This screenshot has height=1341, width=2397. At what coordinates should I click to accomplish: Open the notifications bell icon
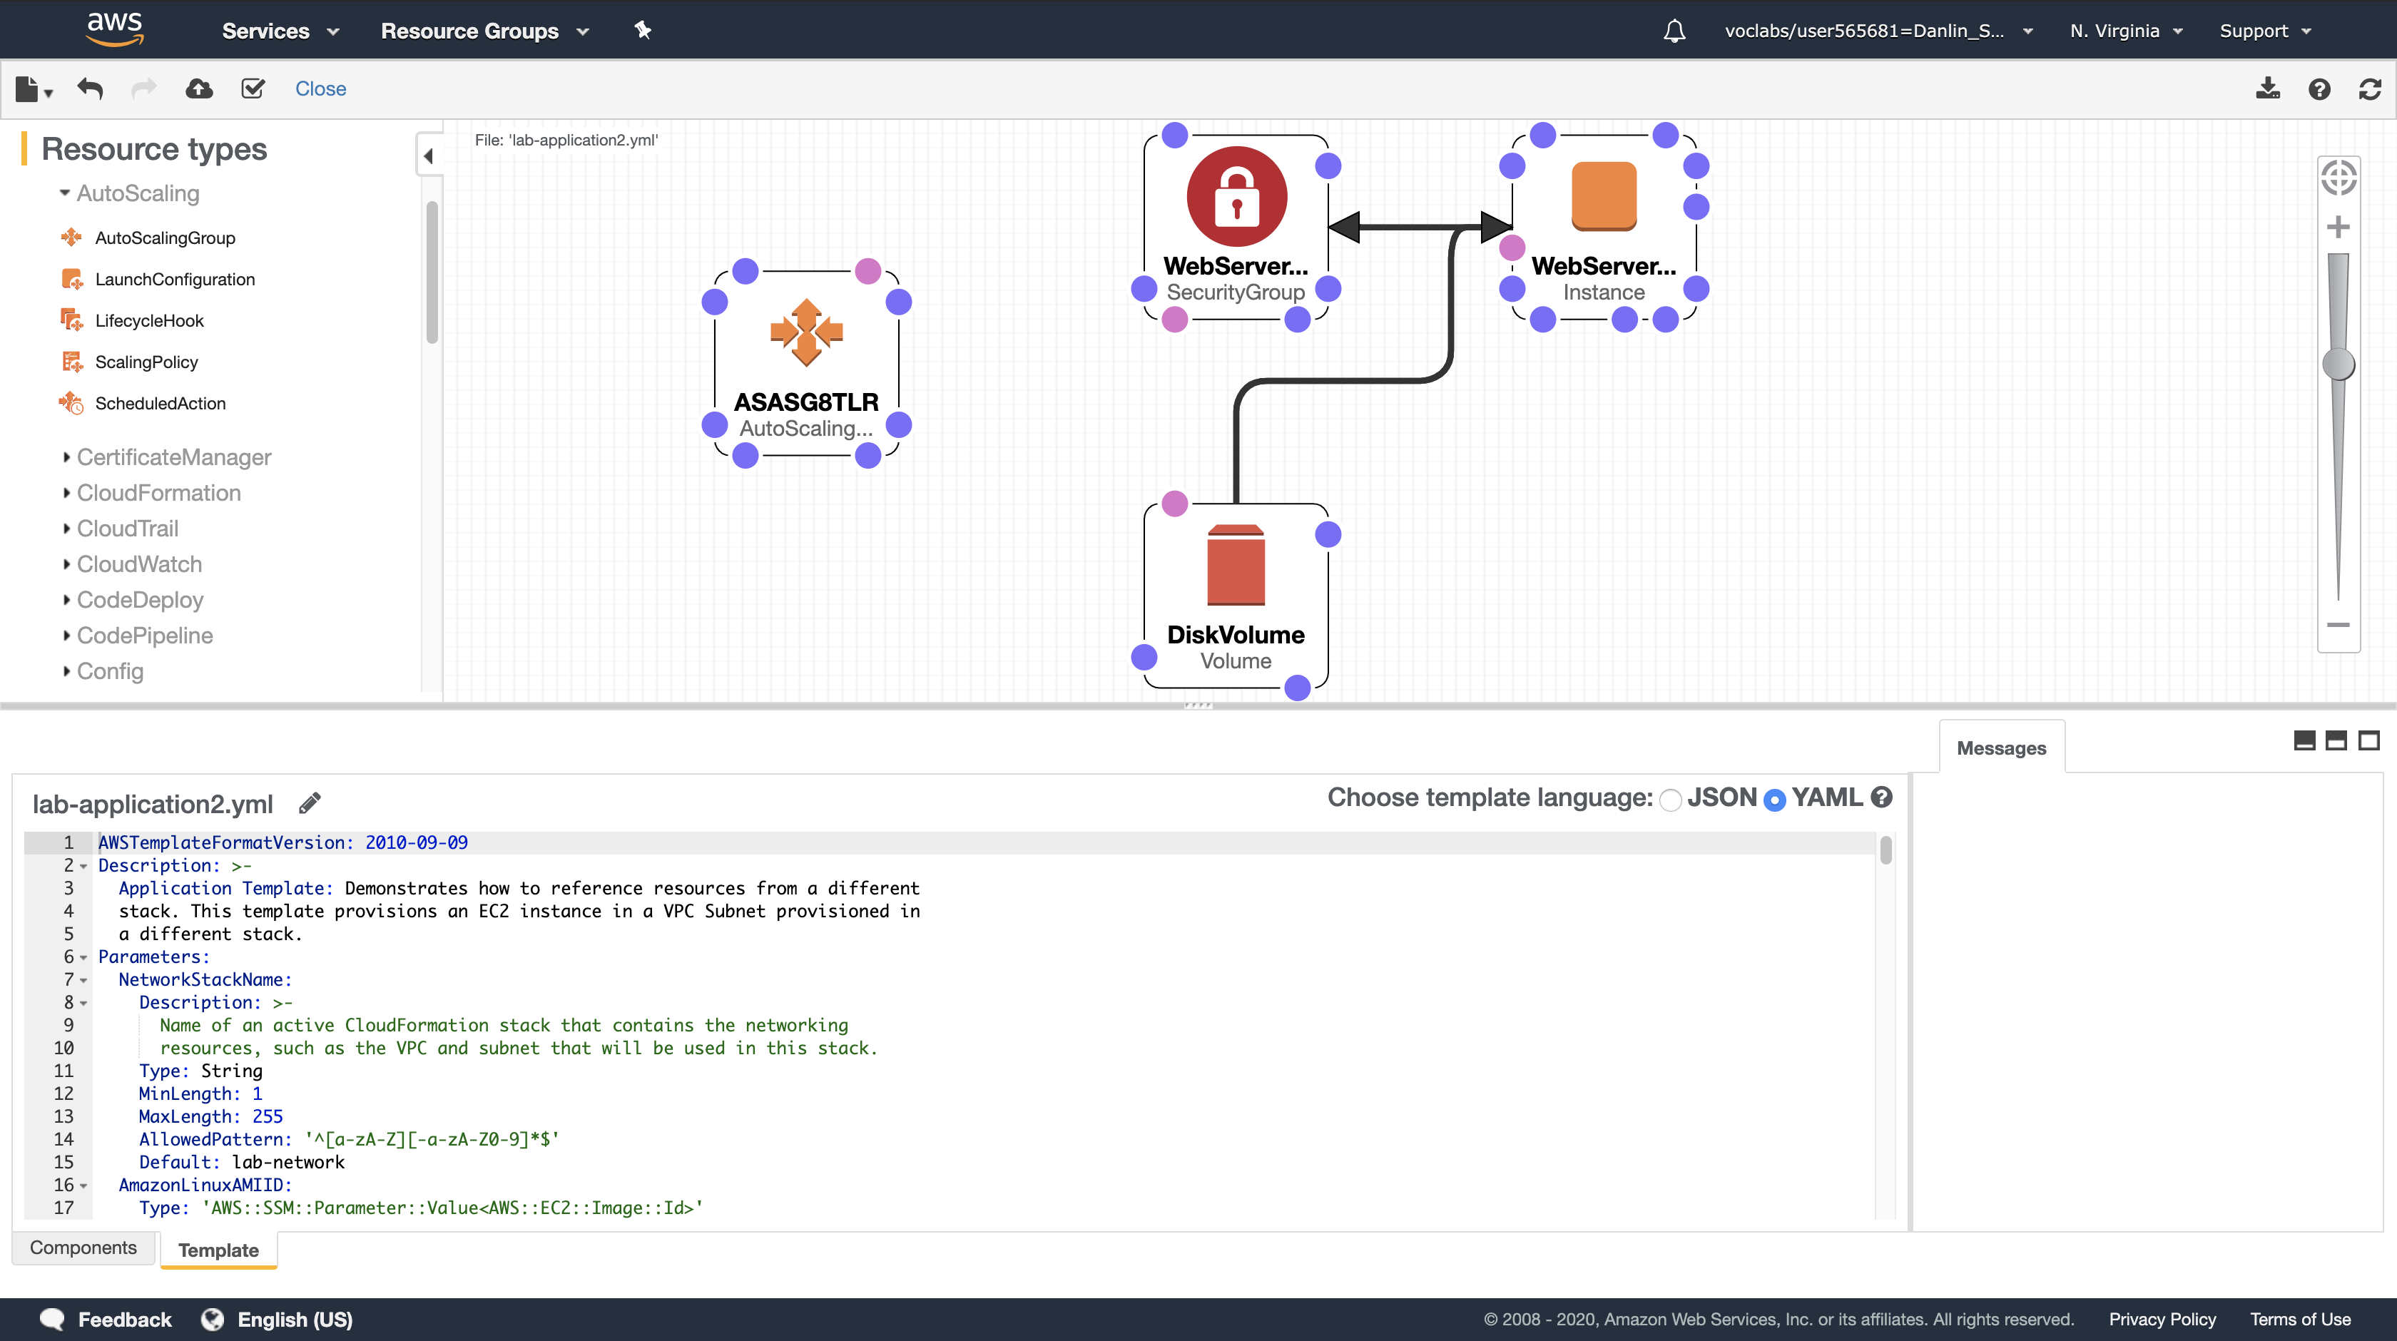(x=1674, y=31)
